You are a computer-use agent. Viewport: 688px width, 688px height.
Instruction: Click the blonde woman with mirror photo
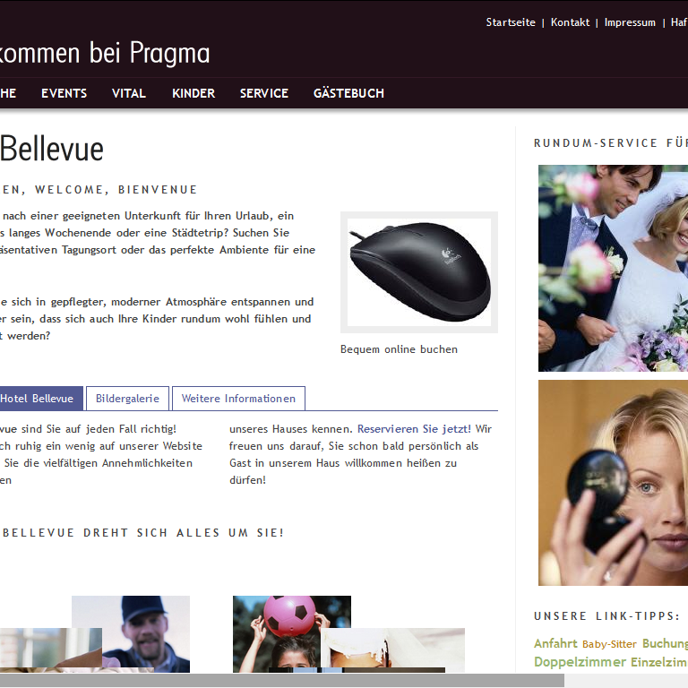[x=613, y=483]
